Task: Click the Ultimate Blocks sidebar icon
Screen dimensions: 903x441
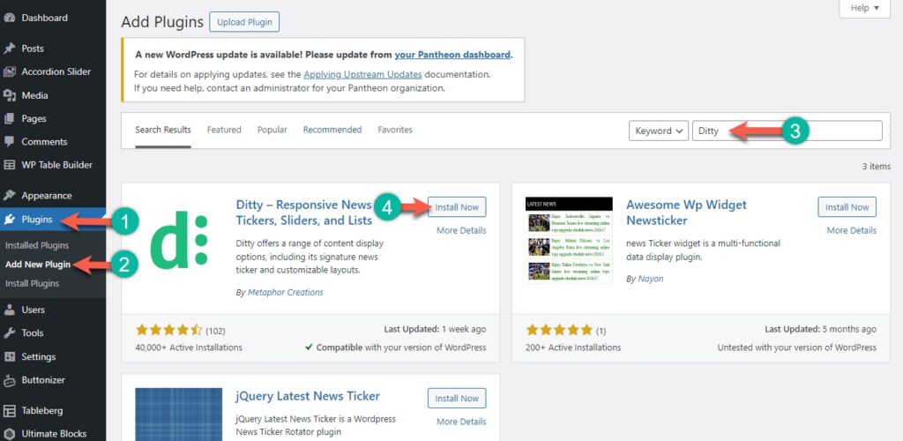Action: (x=9, y=434)
